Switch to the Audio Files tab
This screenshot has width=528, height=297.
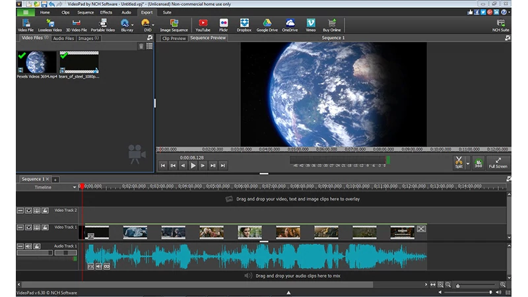[63, 38]
